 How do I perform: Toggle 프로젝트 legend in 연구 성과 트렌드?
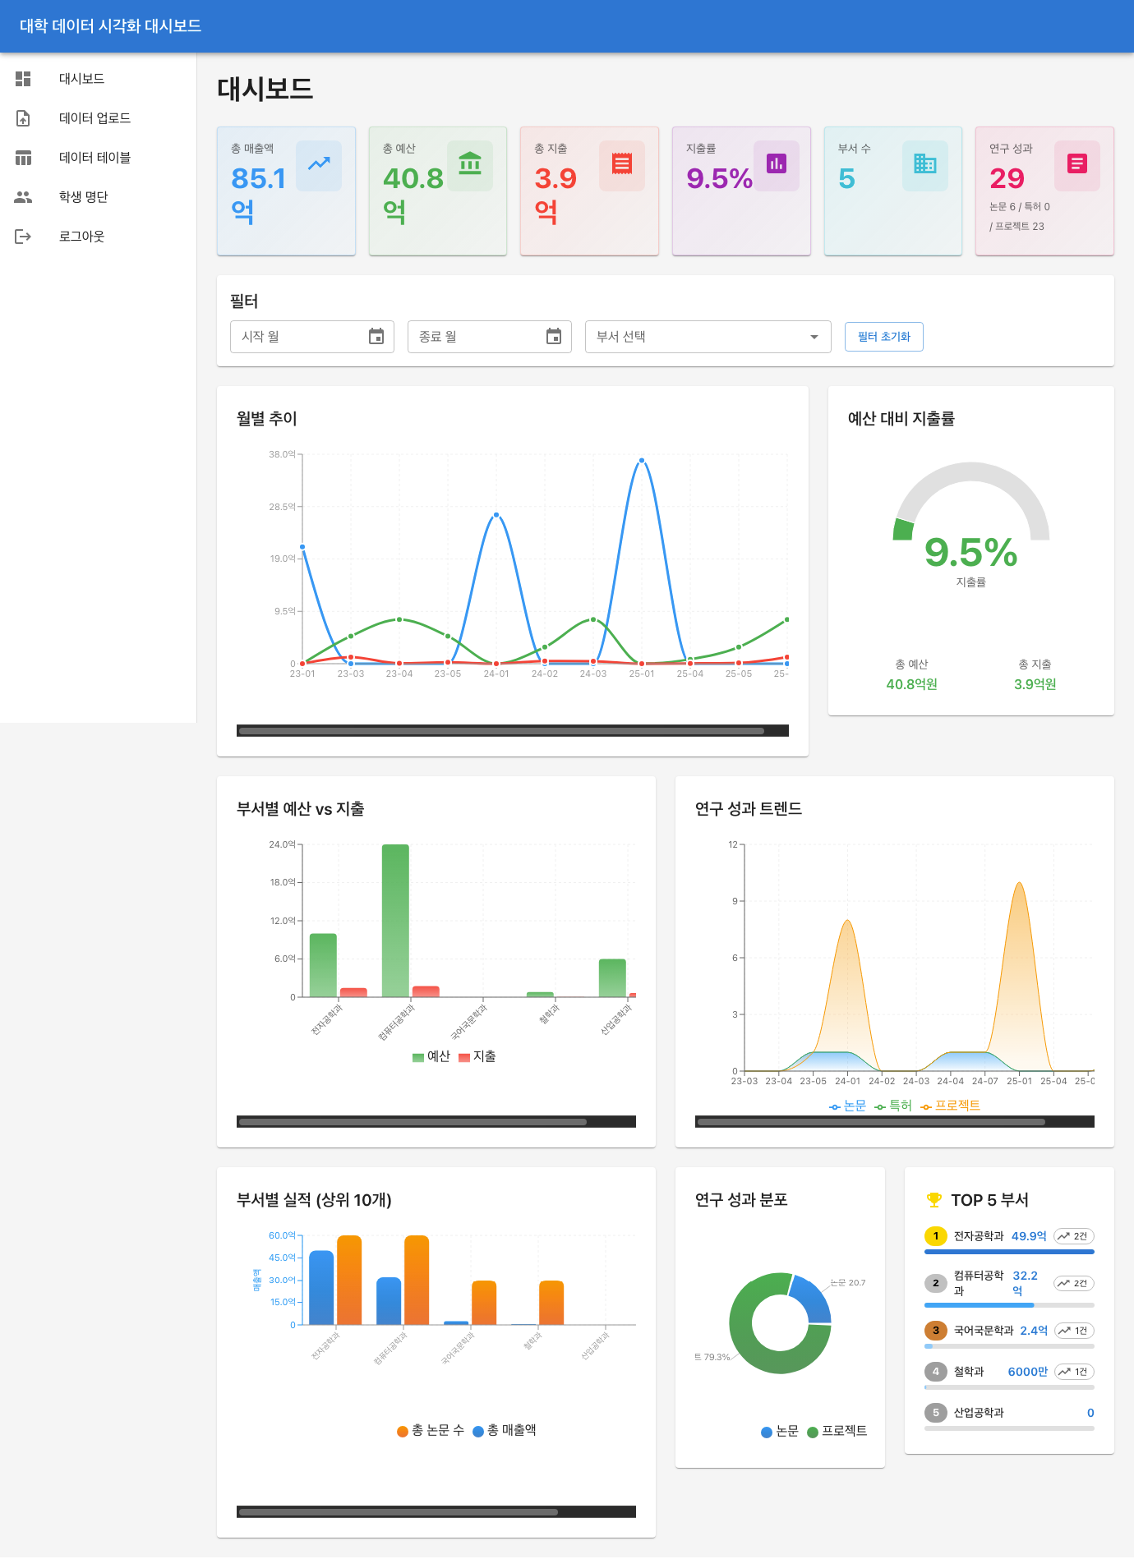pyautogui.click(x=951, y=1106)
